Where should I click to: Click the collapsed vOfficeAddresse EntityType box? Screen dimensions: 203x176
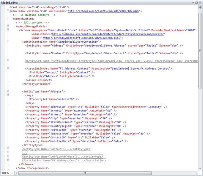click(62, 157)
